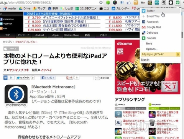Select Google Mail in the share popup
Viewport: 184px width, 139px height.
click(161, 27)
